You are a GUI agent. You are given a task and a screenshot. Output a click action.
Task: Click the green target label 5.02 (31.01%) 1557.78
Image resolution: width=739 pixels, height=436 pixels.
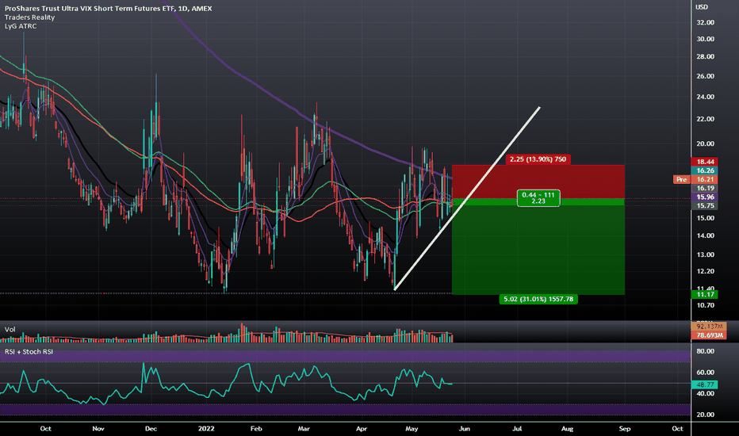click(x=538, y=299)
